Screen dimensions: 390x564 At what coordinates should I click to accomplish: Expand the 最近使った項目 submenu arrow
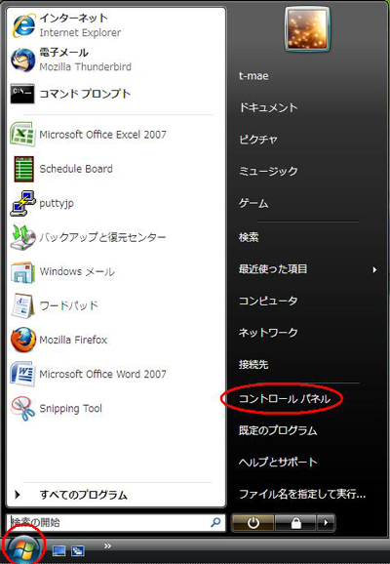coord(374,269)
